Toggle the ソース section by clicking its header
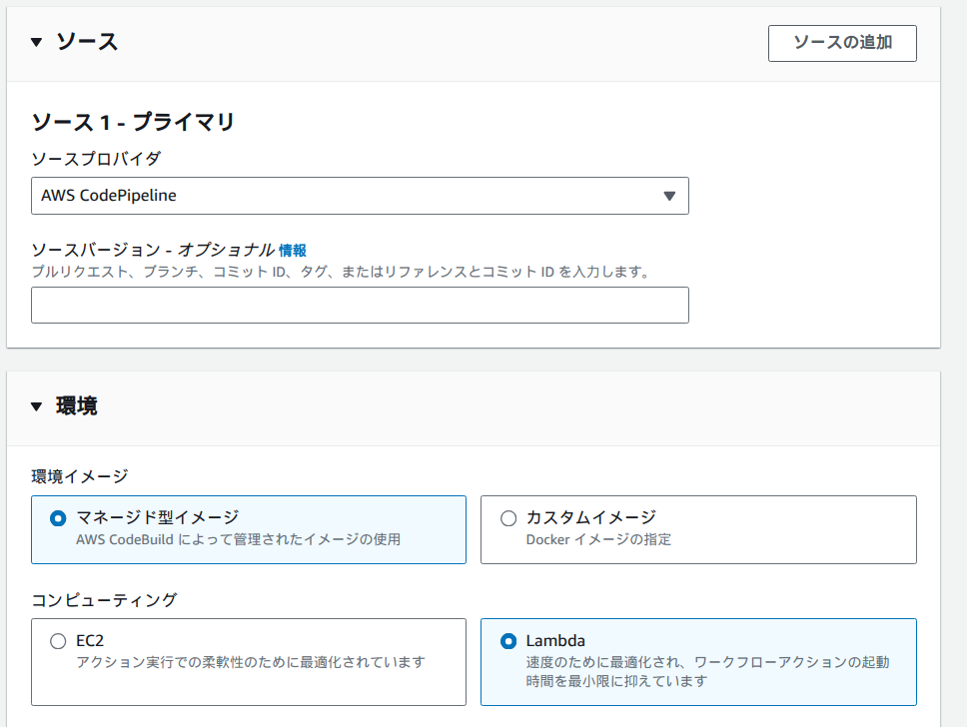This screenshot has height=727, width=967. 70,42
